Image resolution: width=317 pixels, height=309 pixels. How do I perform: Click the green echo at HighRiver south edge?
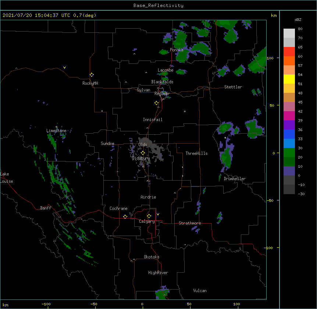click(x=161, y=294)
